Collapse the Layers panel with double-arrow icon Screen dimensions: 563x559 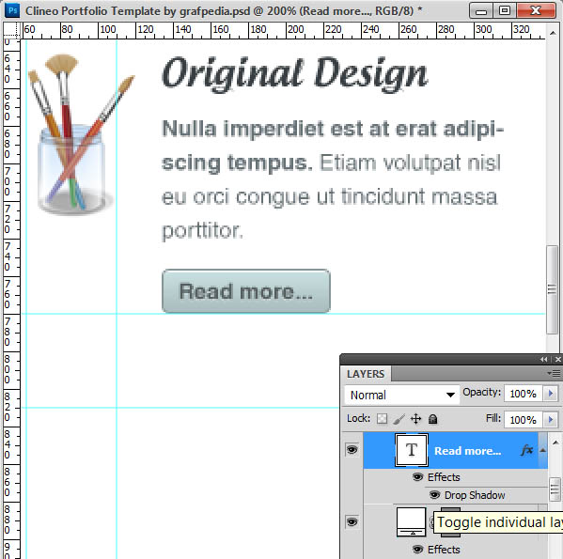[x=543, y=359]
